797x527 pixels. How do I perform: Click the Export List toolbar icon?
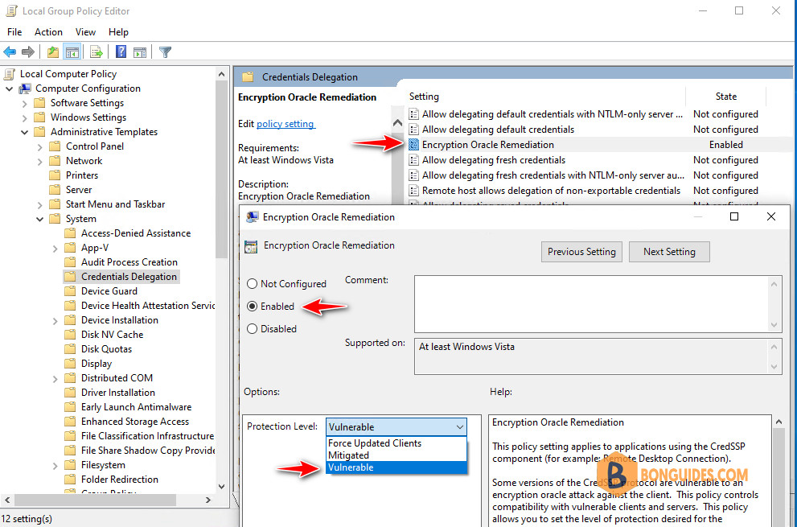tap(96, 51)
